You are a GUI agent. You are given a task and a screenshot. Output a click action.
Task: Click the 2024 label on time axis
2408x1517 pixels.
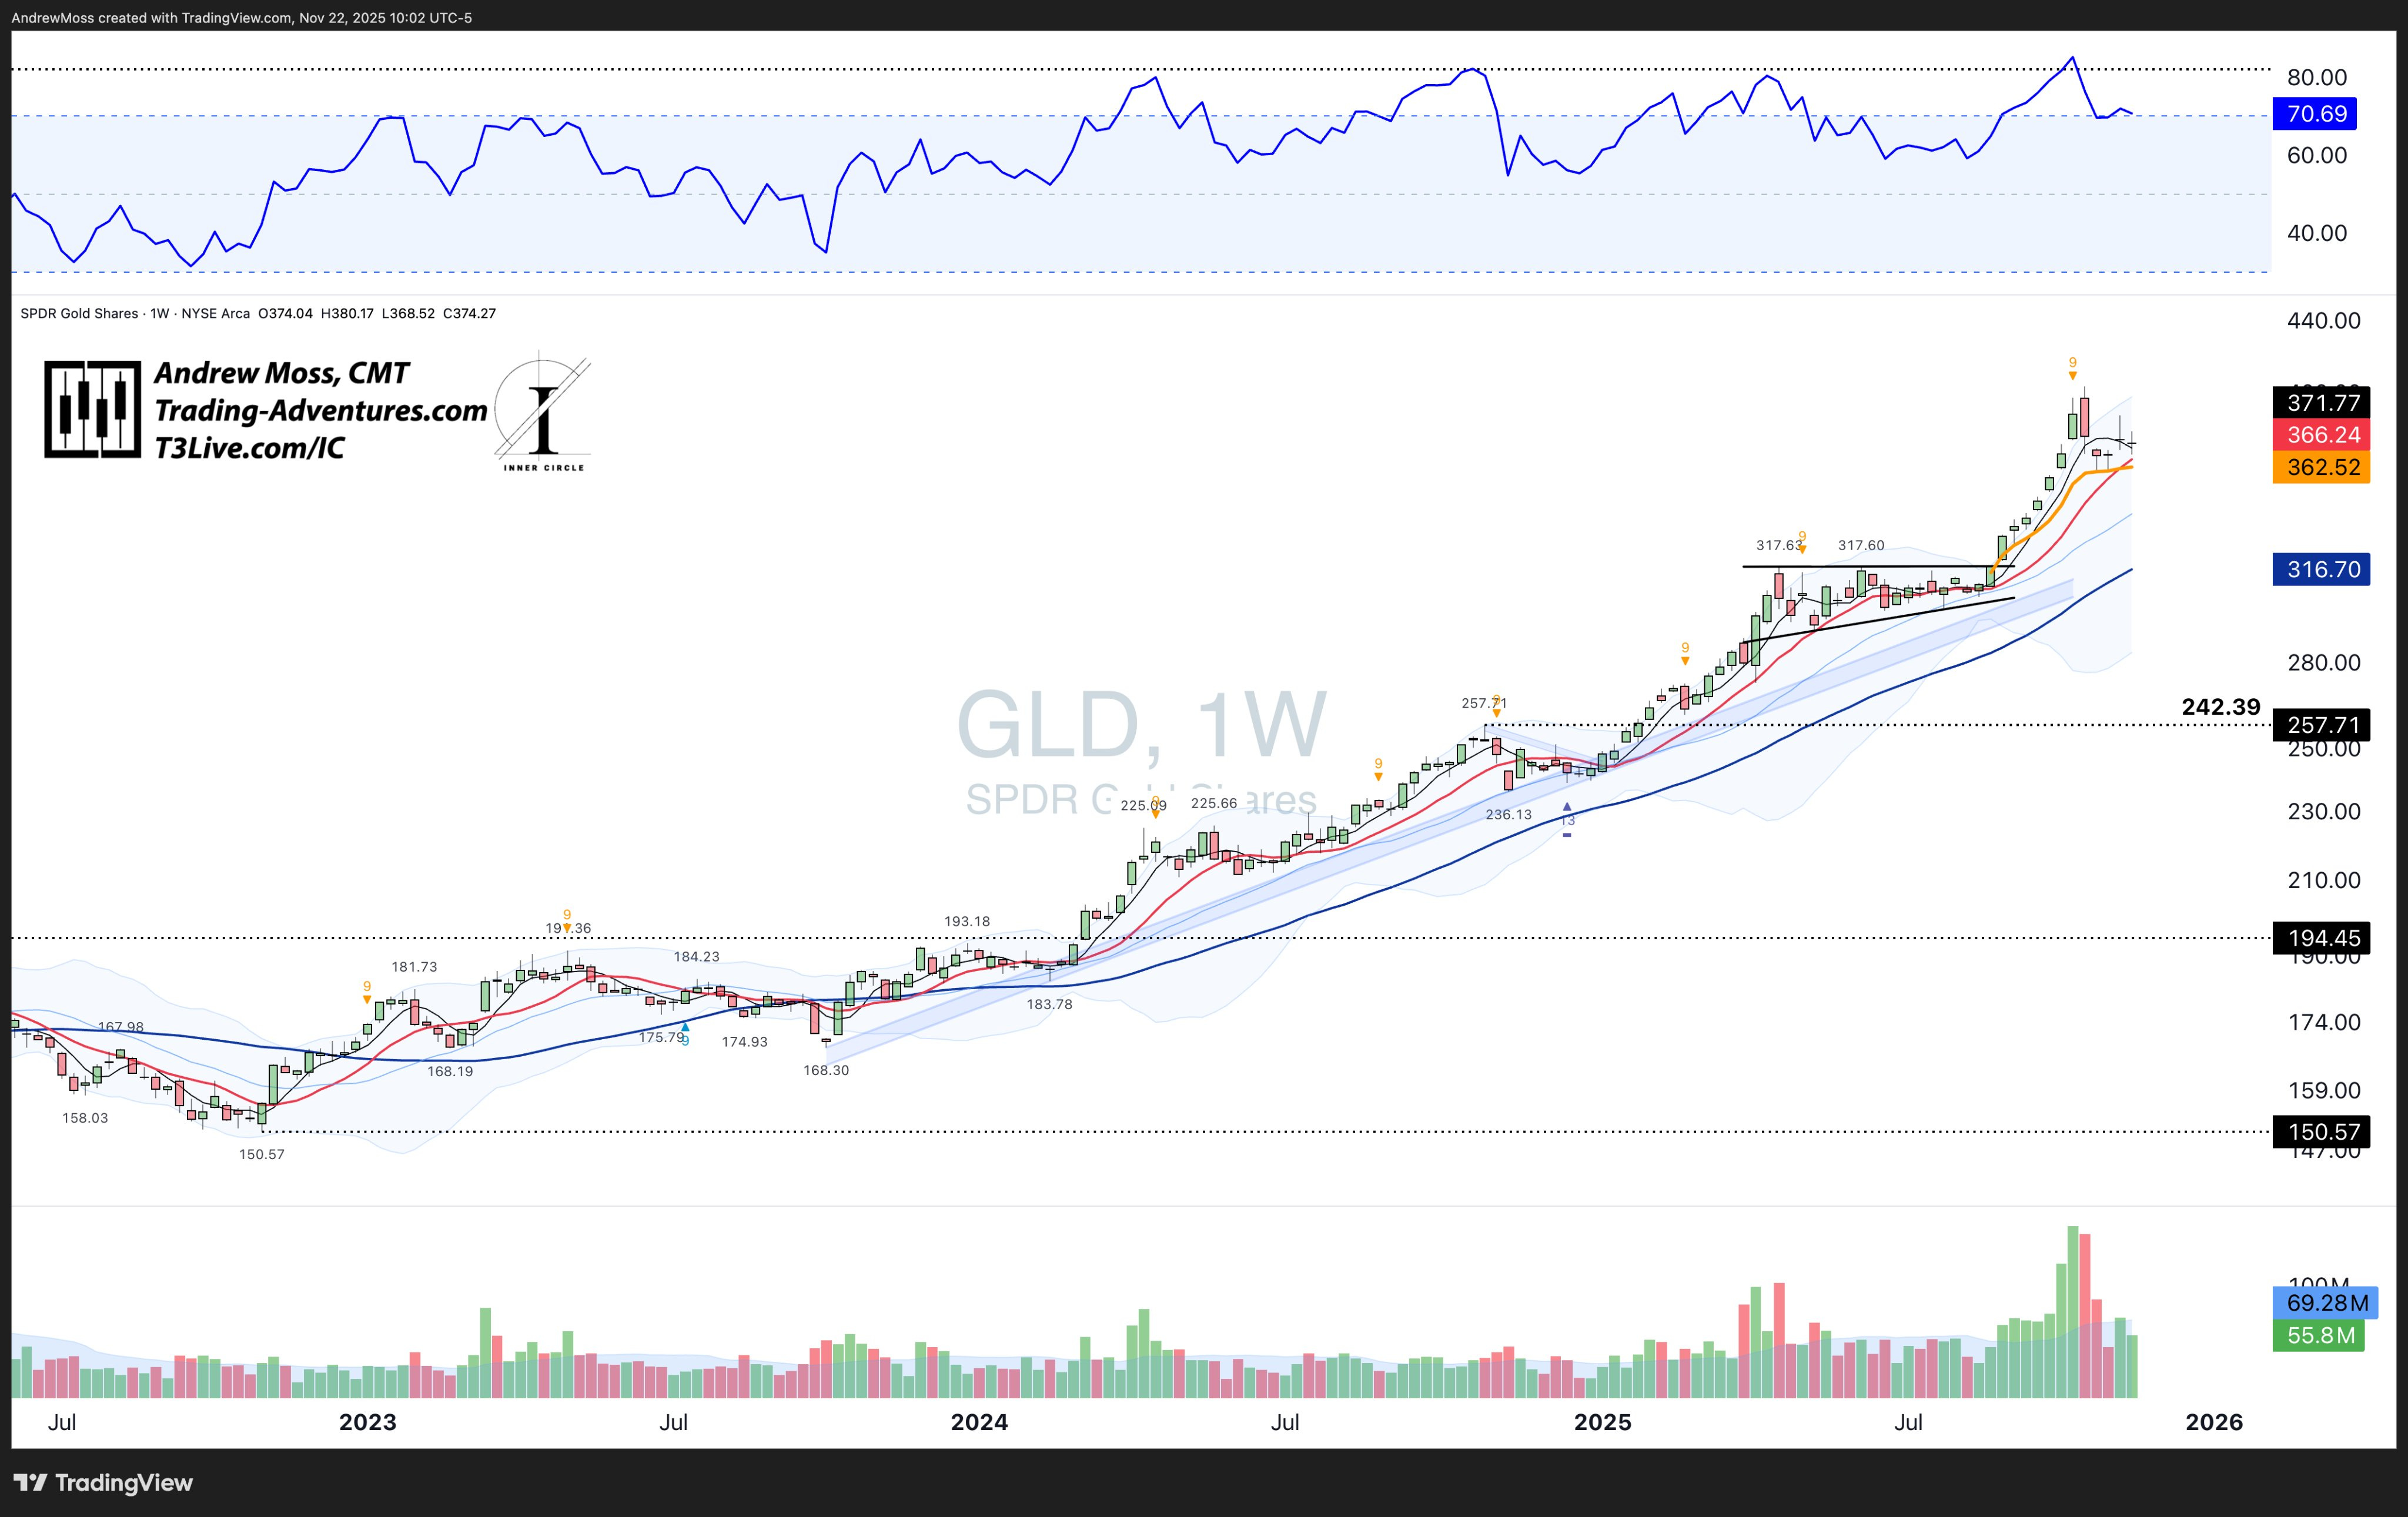(x=979, y=1422)
